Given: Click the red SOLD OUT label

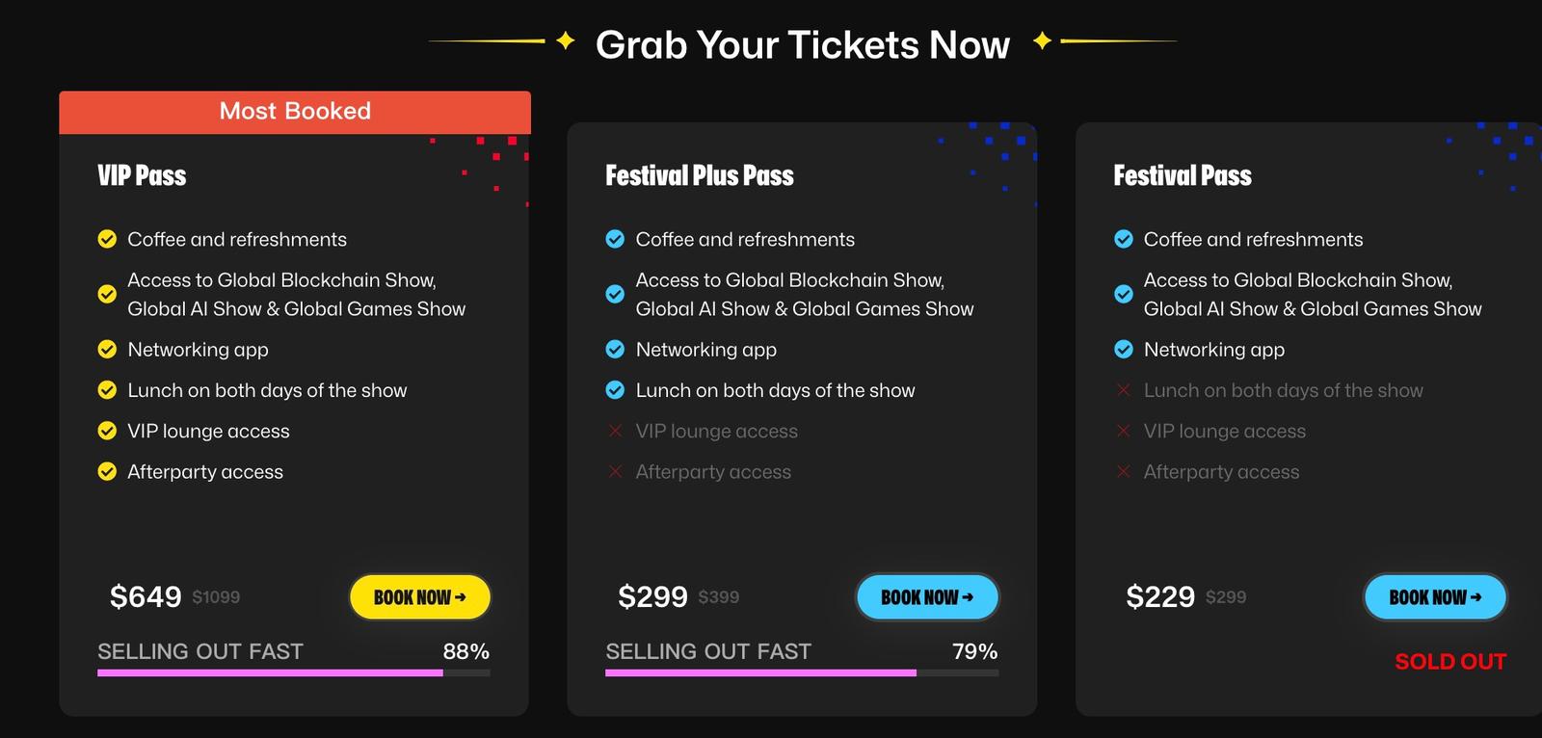Looking at the screenshot, I should (x=1449, y=662).
